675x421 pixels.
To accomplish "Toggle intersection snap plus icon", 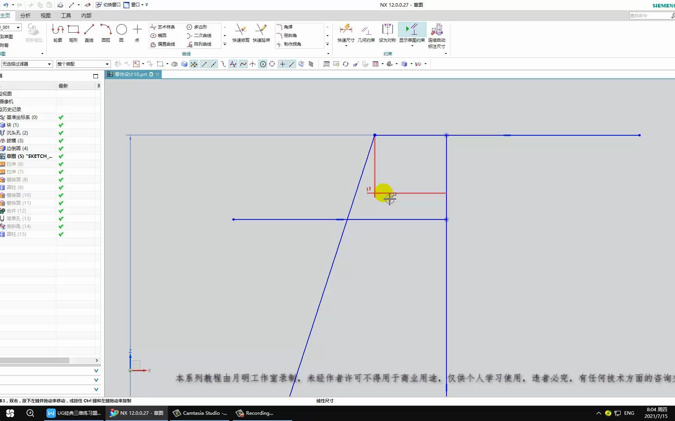I will click(x=282, y=64).
